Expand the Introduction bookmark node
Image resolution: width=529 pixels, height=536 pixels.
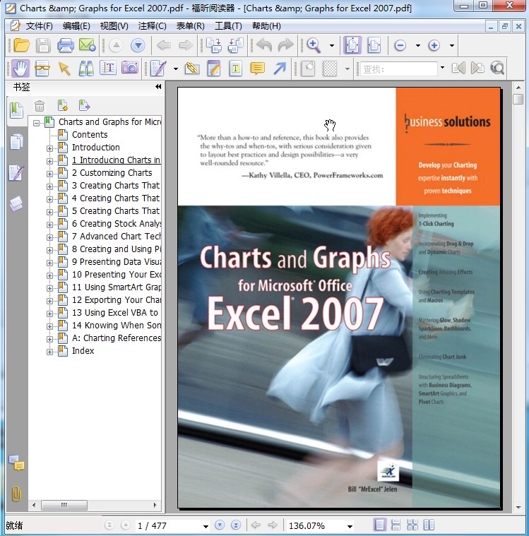coord(50,148)
